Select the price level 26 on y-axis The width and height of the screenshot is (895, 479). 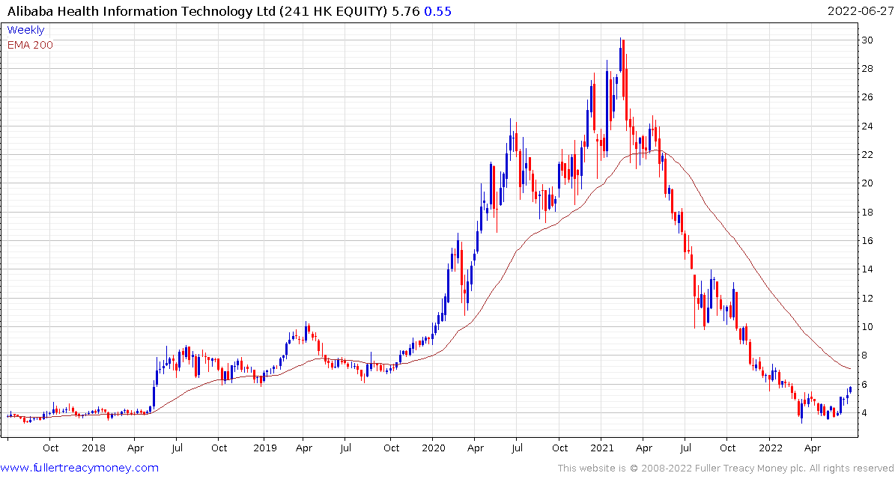(869, 97)
